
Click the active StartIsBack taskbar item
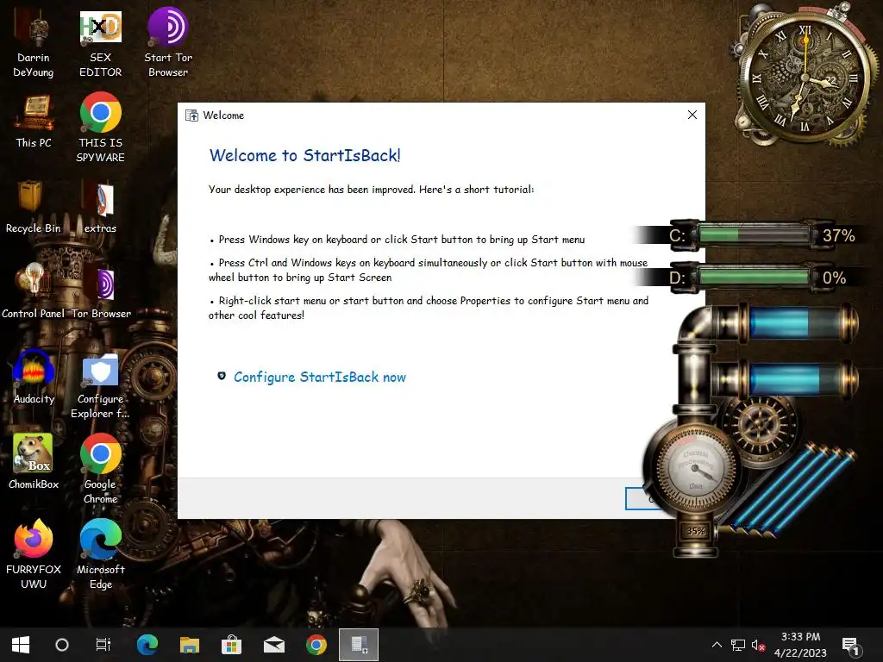(x=359, y=645)
